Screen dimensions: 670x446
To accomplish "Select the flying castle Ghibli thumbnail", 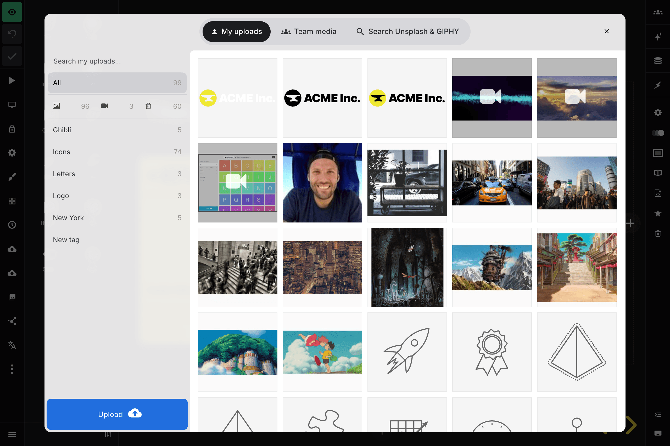I will point(492,267).
